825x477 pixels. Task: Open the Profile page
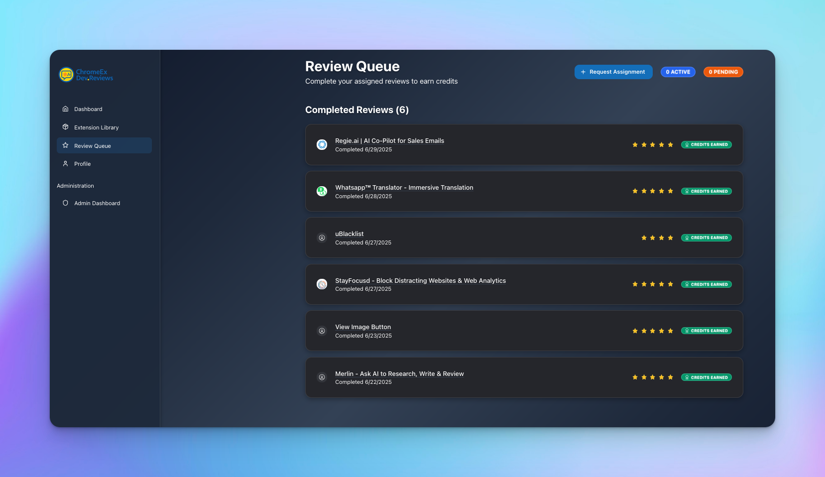pos(104,164)
